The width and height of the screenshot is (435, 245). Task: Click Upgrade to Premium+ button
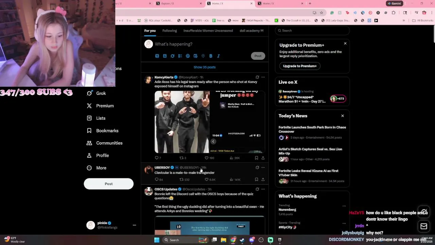300,66
